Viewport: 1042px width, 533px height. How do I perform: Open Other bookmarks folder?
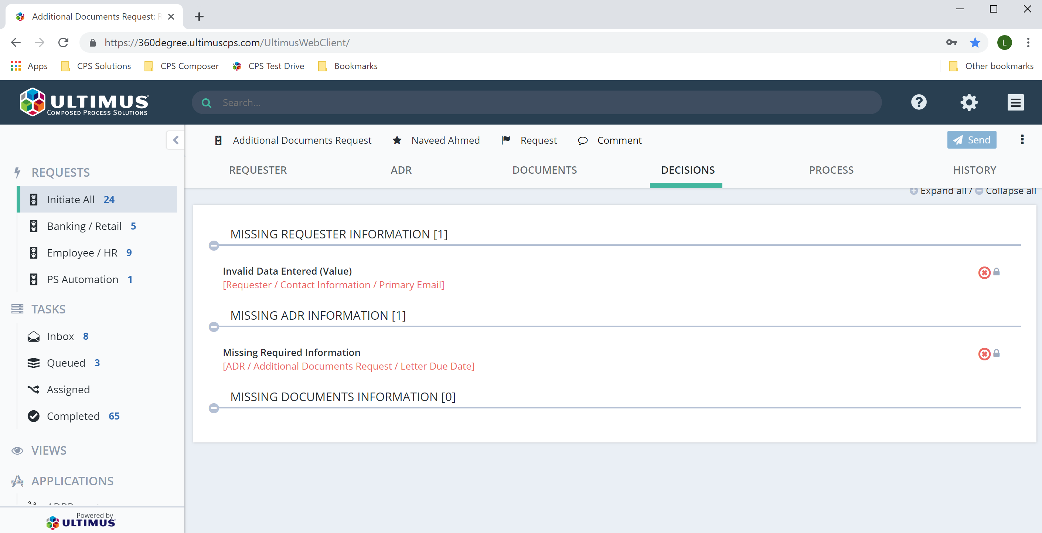point(991,66)
